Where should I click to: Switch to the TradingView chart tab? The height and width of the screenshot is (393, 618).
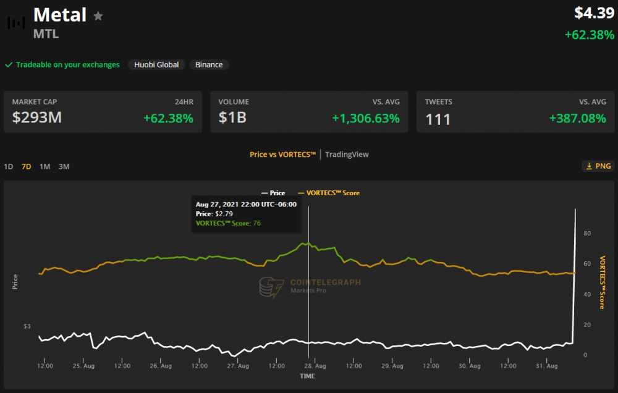point(347,154)
